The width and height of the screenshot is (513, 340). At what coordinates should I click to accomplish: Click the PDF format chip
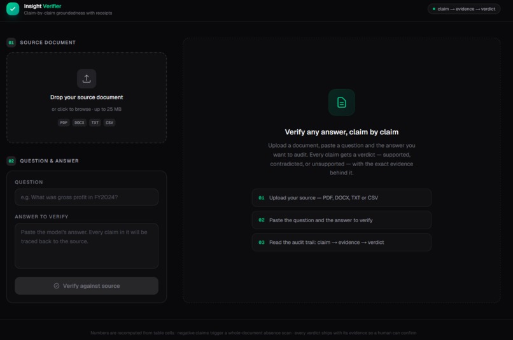[64, 123]
